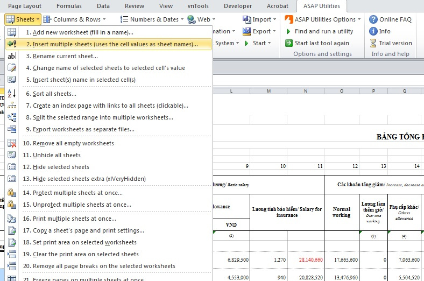Switch to the Page Layout tab
The height and width of the screenshot is (281, 424).
25,6
